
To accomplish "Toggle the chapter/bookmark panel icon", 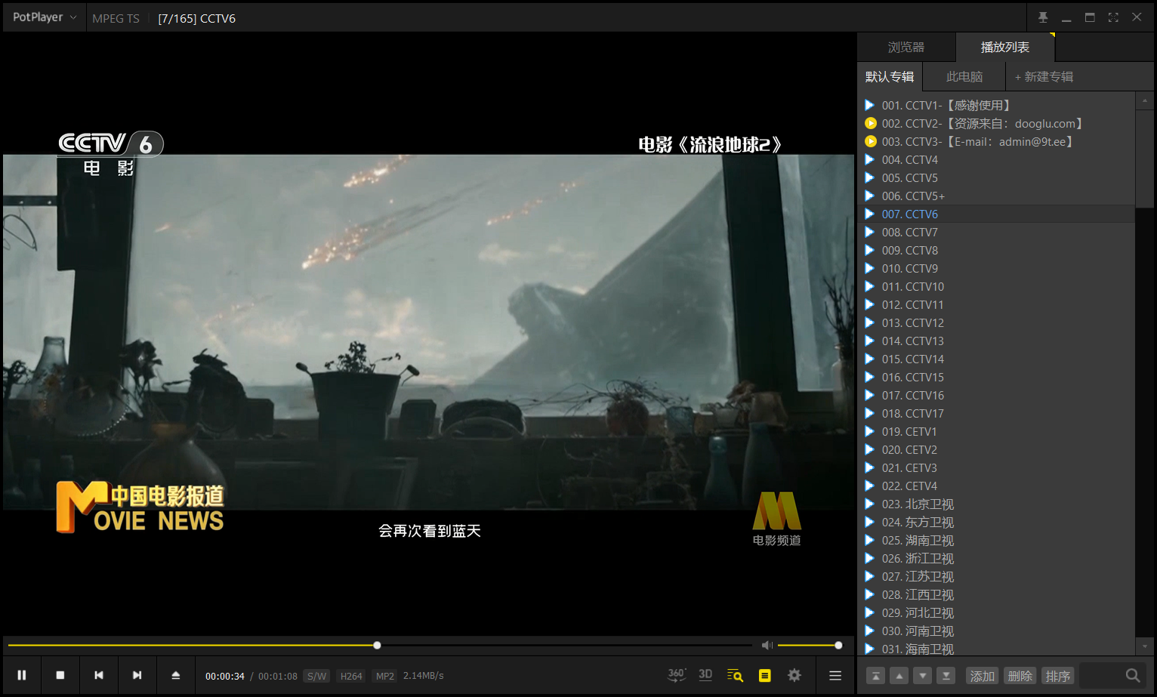I will [x=765, y=675].
